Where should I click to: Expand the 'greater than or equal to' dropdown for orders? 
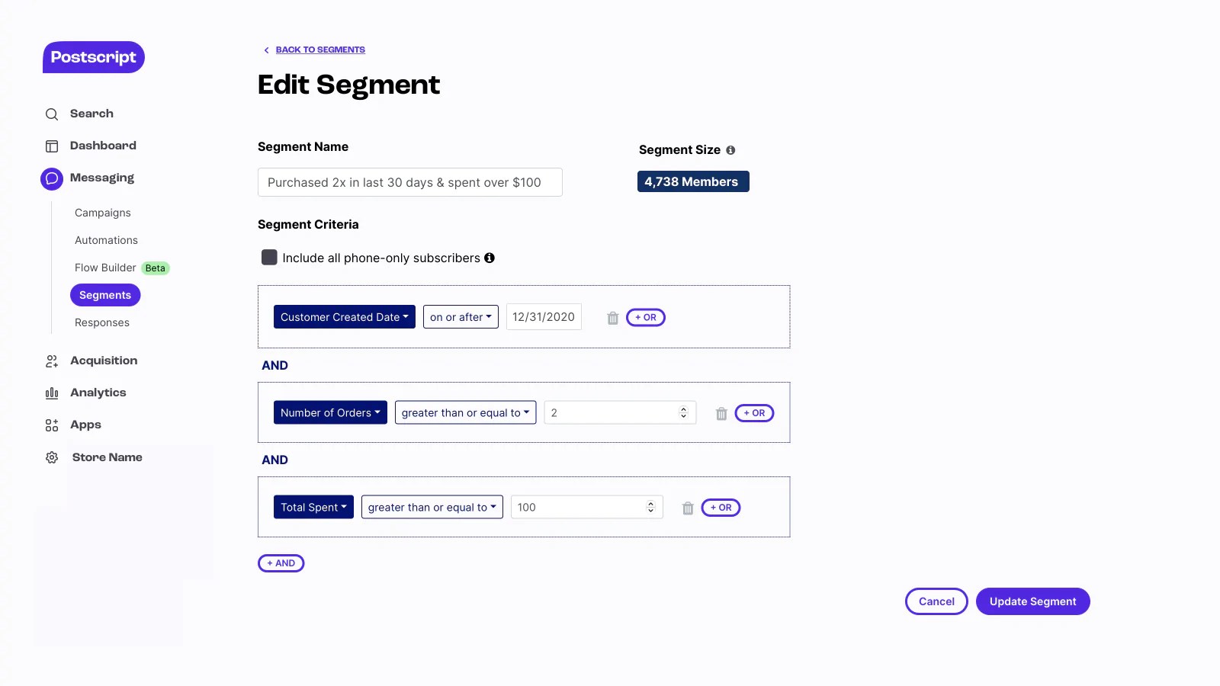click(465, 412)
